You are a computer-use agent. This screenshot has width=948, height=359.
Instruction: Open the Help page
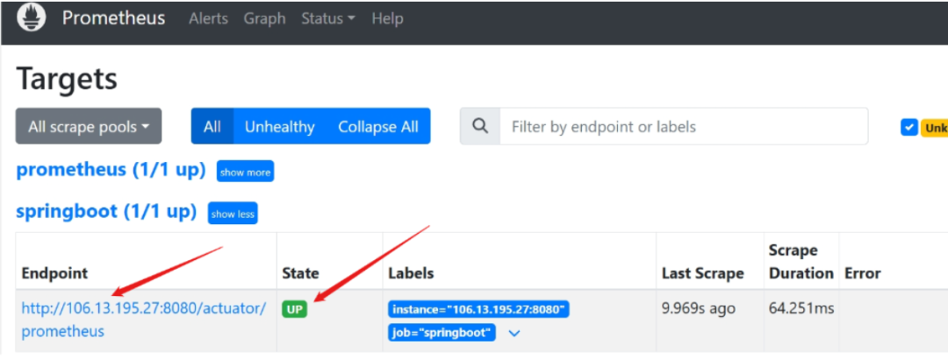(x=388, y=18)
